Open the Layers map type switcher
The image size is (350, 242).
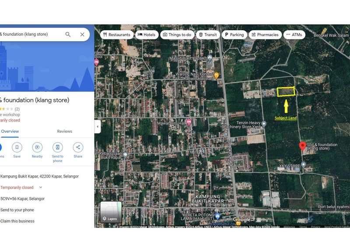(111, 212)
